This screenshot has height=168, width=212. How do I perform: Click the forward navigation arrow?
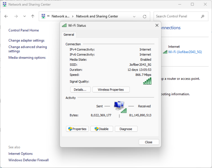click(x=16, y=16)
